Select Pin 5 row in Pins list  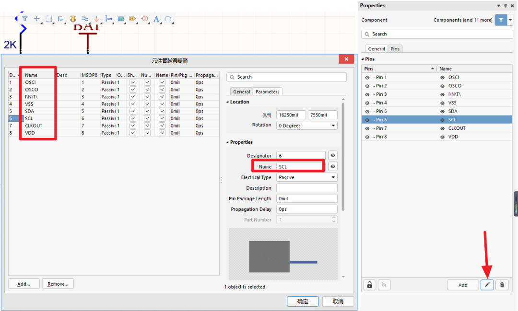pos(437,111)
